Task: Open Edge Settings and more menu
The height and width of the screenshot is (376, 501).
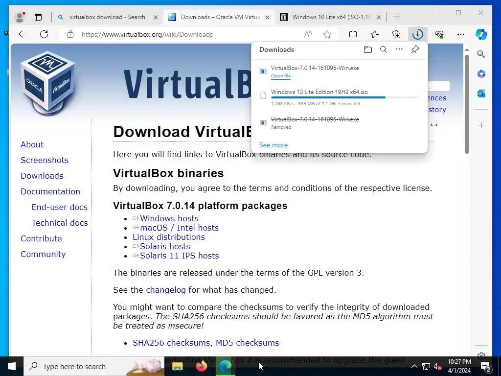Action: [461, 34]
